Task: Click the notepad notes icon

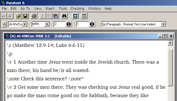Action: (x=84, y=16)
